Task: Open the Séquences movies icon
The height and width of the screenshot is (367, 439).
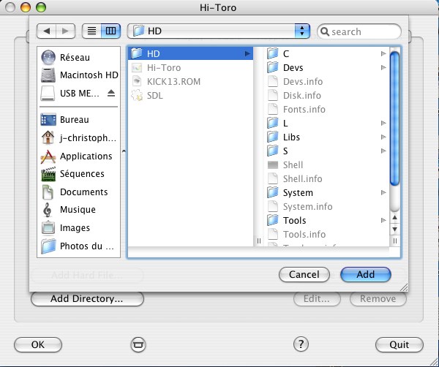Action: point(48,174)
